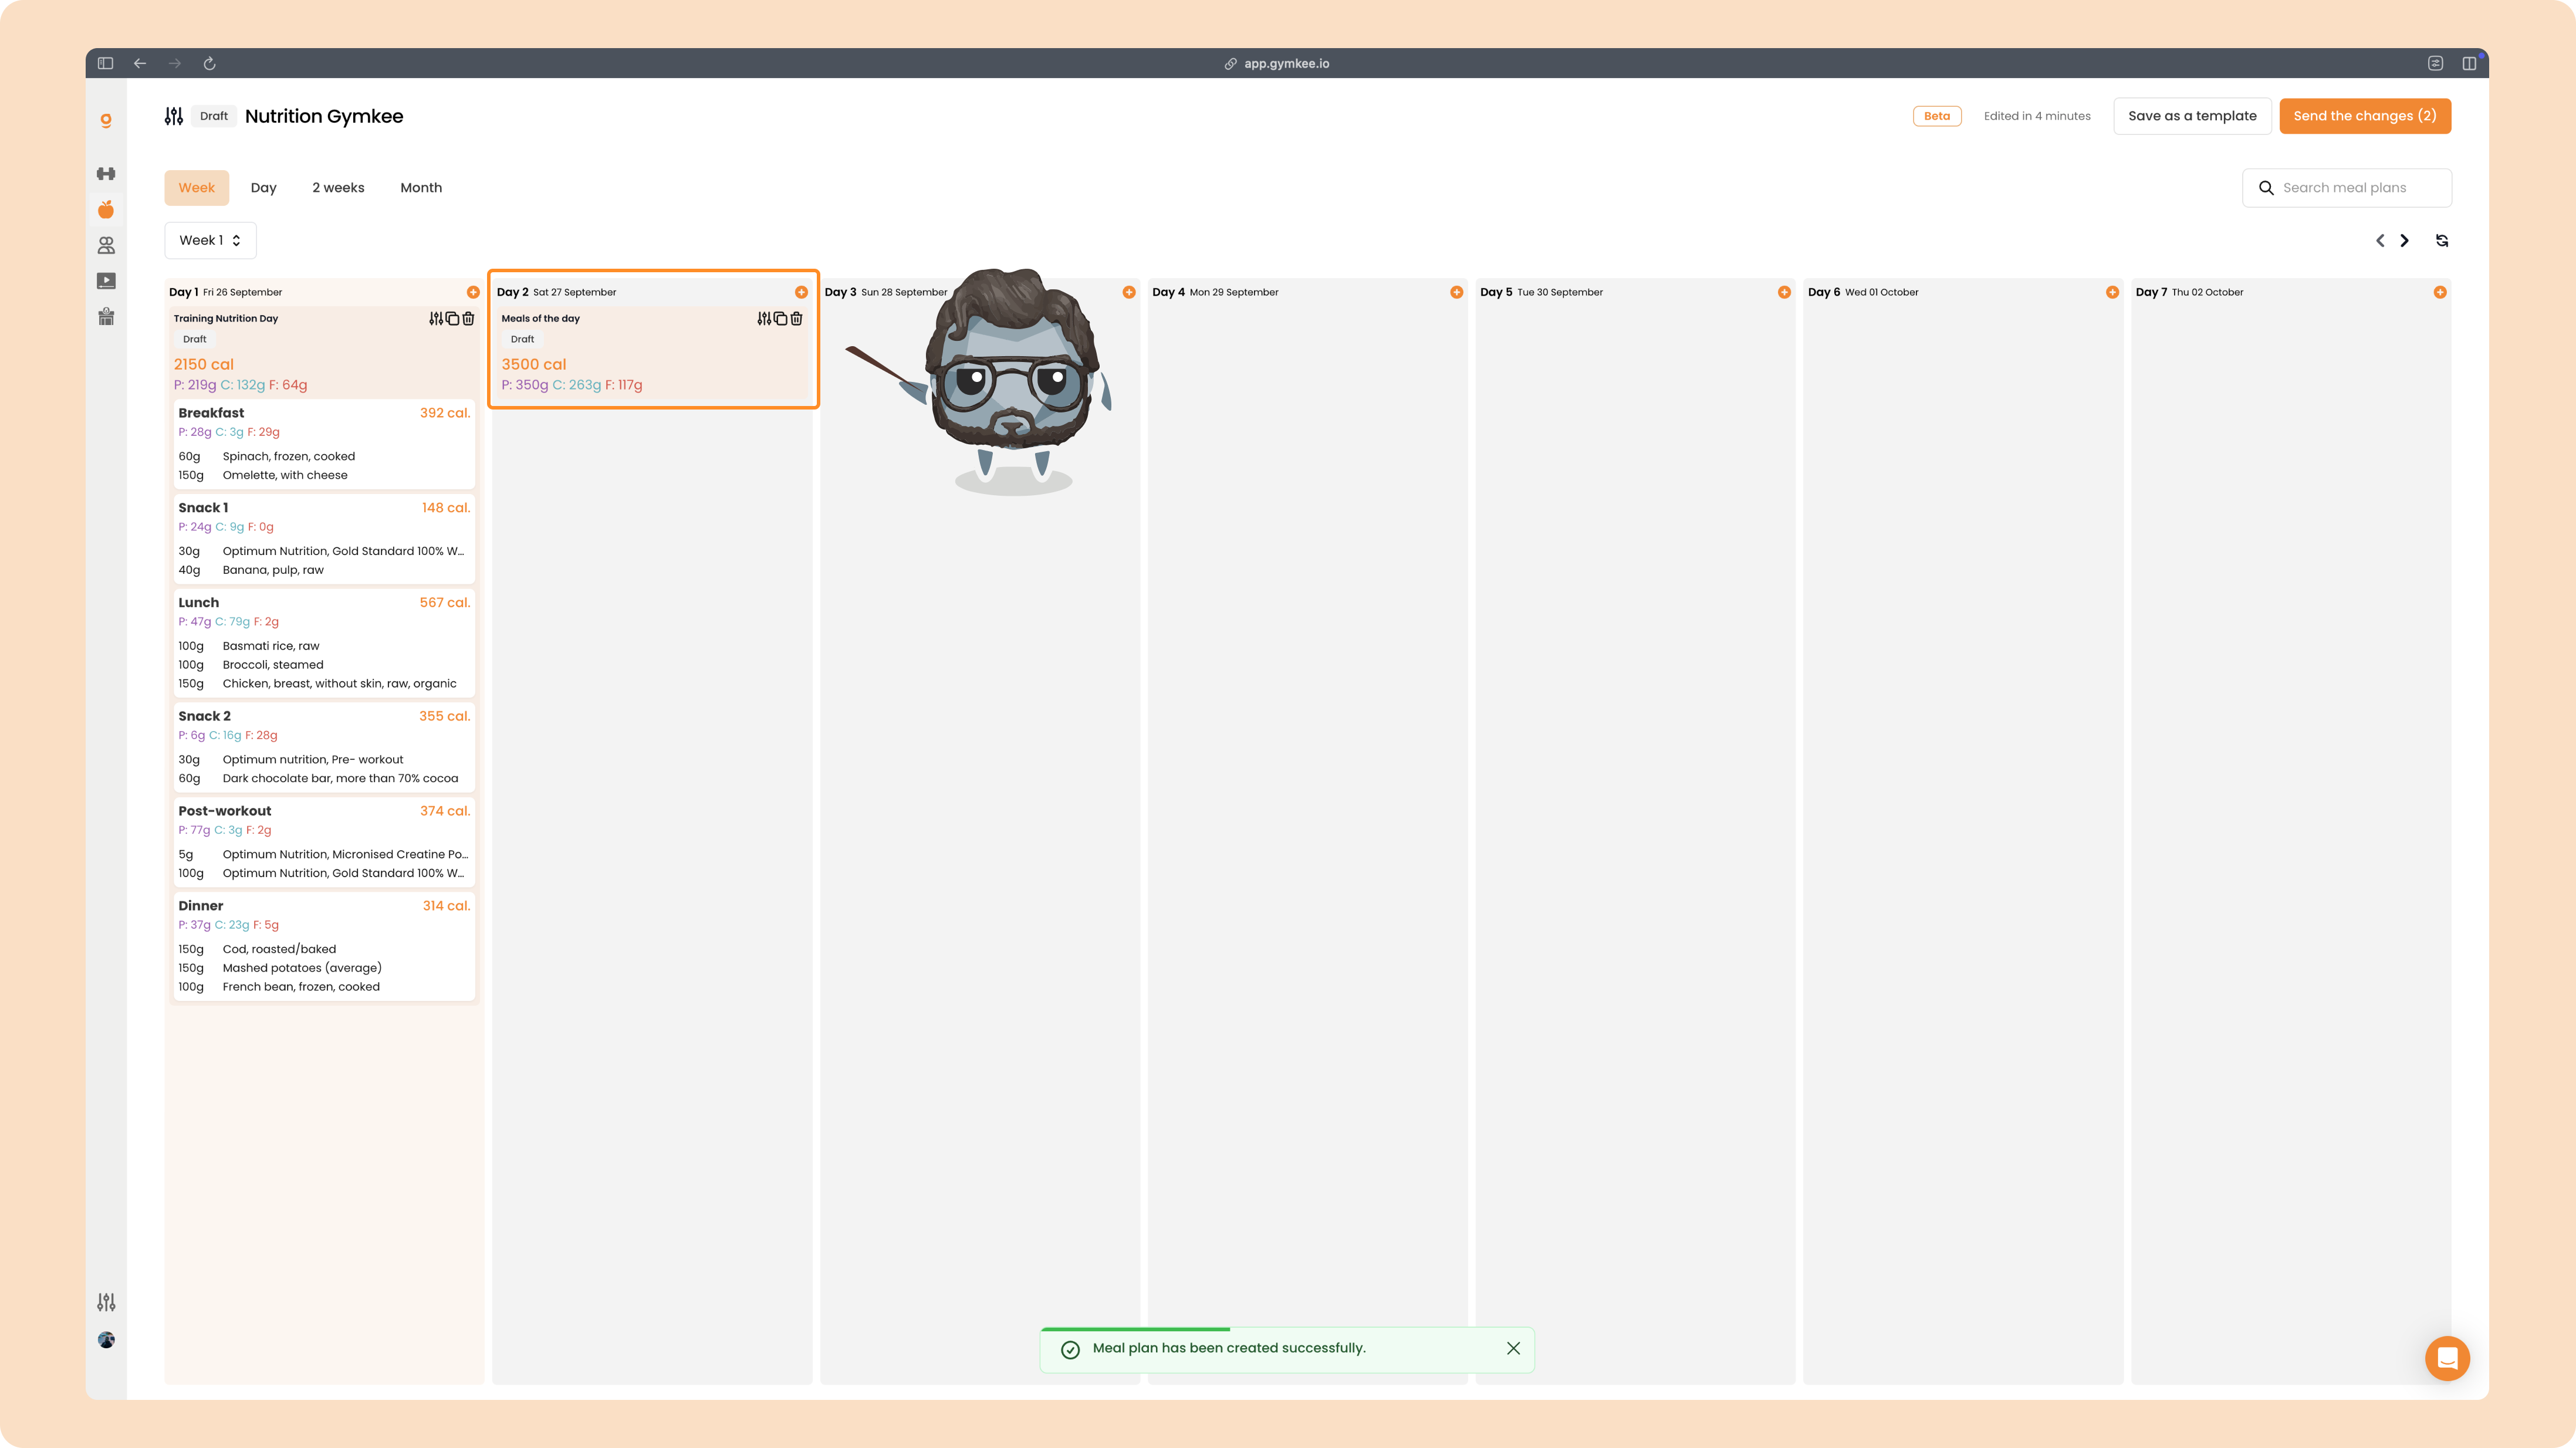Click Dark chocolate bar food row
Viewport: 2576px width, 1448px height.
click(324, 778)
